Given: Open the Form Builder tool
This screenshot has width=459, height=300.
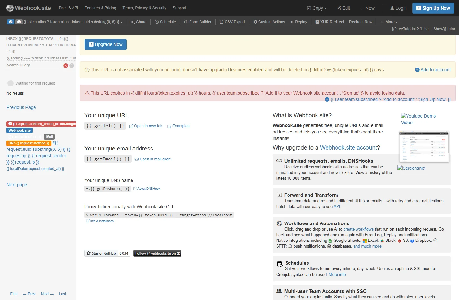Looking at the screenshot, I should 198,22.
